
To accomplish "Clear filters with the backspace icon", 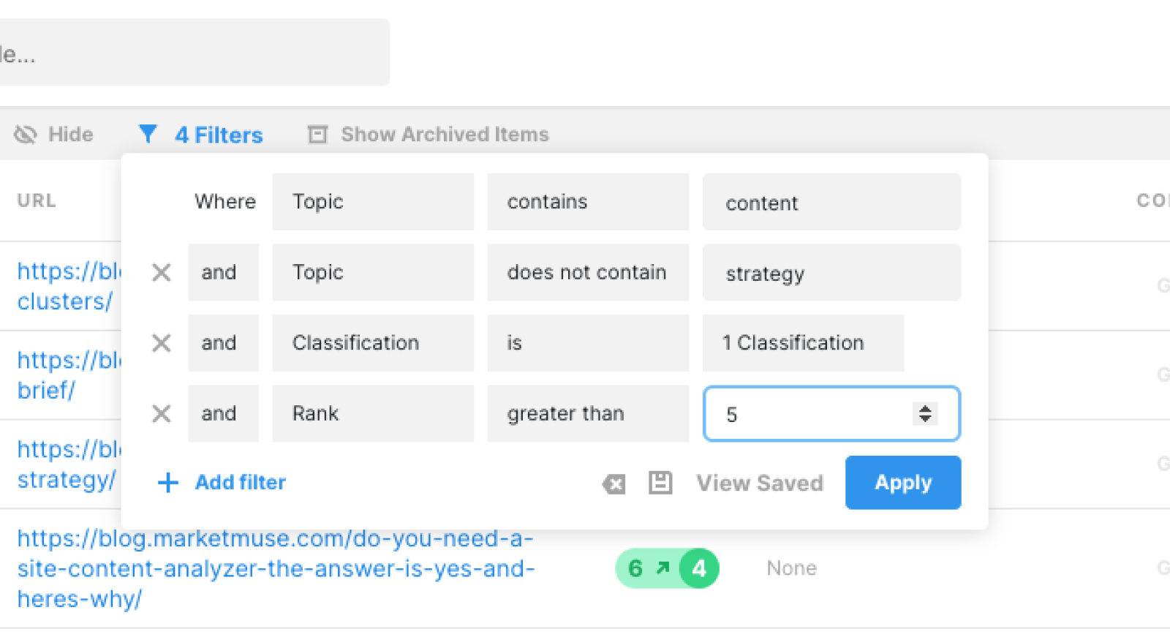I will coord(614,483).
